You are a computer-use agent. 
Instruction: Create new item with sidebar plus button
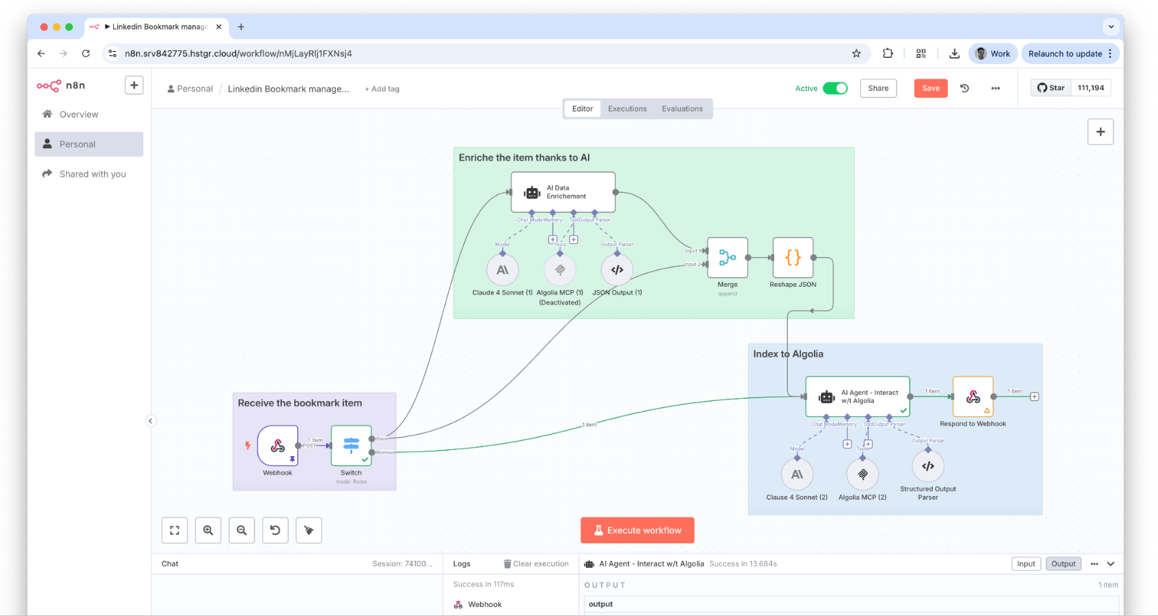[134, 85]
